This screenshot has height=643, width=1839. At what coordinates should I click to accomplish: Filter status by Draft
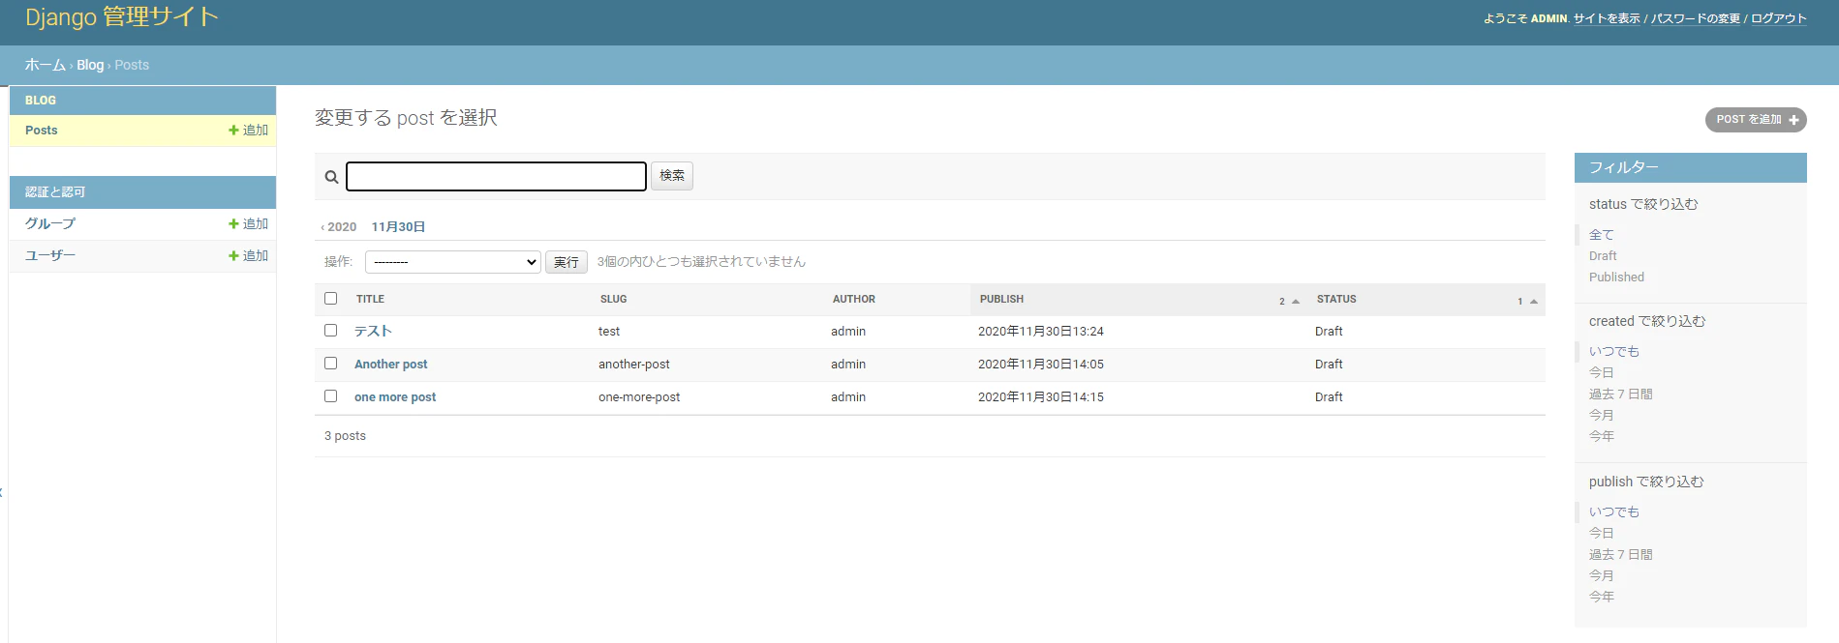click(1603, 256)
